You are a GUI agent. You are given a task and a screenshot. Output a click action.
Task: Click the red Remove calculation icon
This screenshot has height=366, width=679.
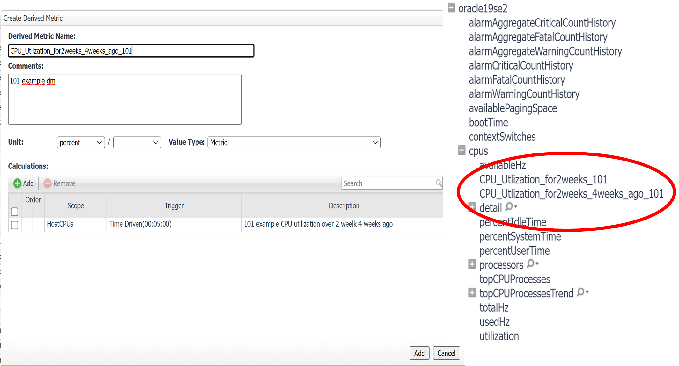coord(47,183)
